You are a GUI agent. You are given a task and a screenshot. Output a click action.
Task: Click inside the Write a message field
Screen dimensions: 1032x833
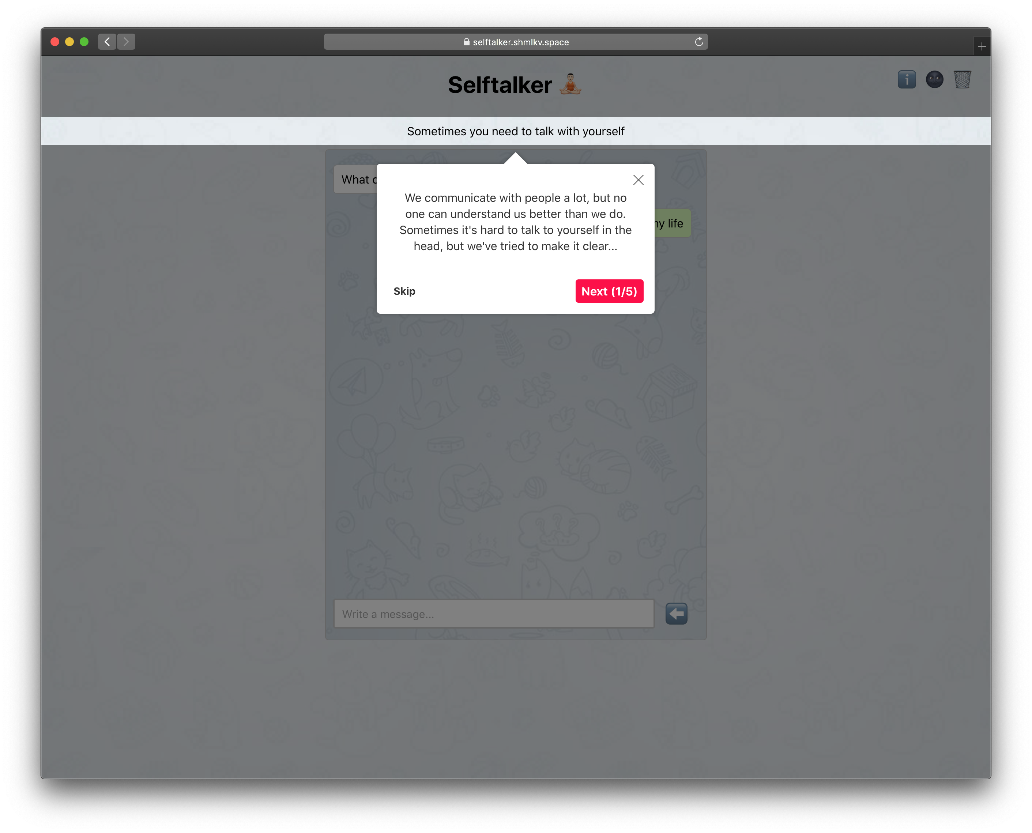coord(493,613)
